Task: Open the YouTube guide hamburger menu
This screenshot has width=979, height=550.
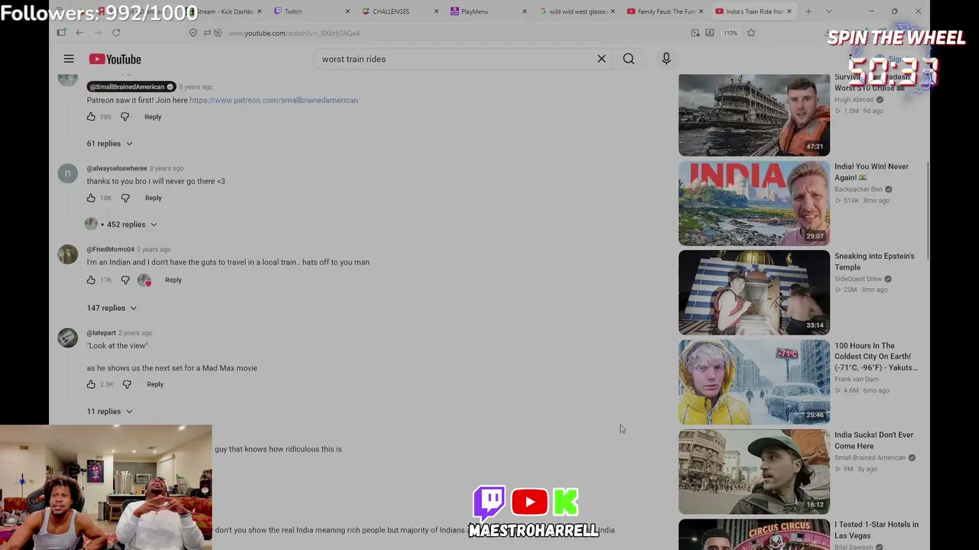Action: tap(69, 59)
